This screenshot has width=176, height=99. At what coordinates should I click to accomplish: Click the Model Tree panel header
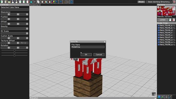(166, 23)
